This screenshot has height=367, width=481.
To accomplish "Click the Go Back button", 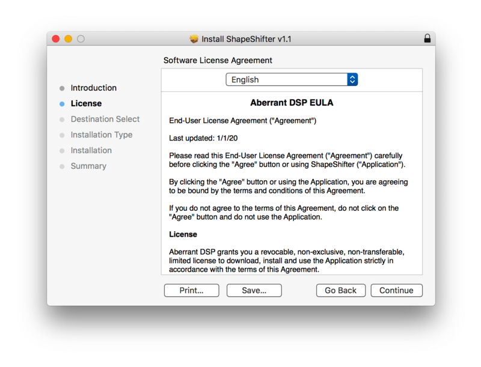I will (x=341, y=290).
